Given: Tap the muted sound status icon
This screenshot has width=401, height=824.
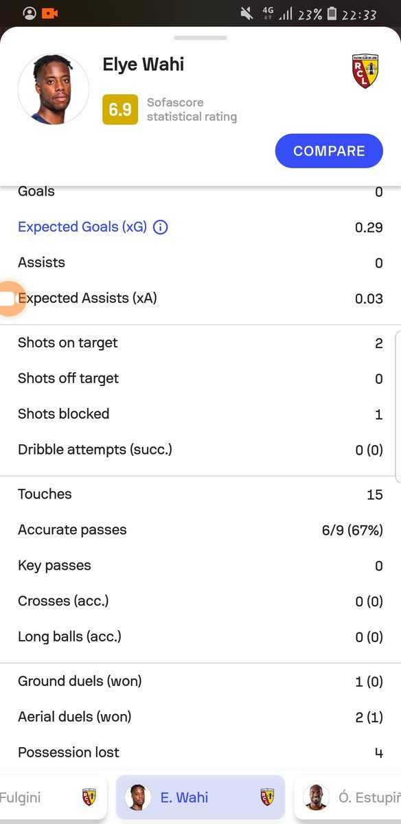Looking at the screenshot, I should click(x=247, y=14).
